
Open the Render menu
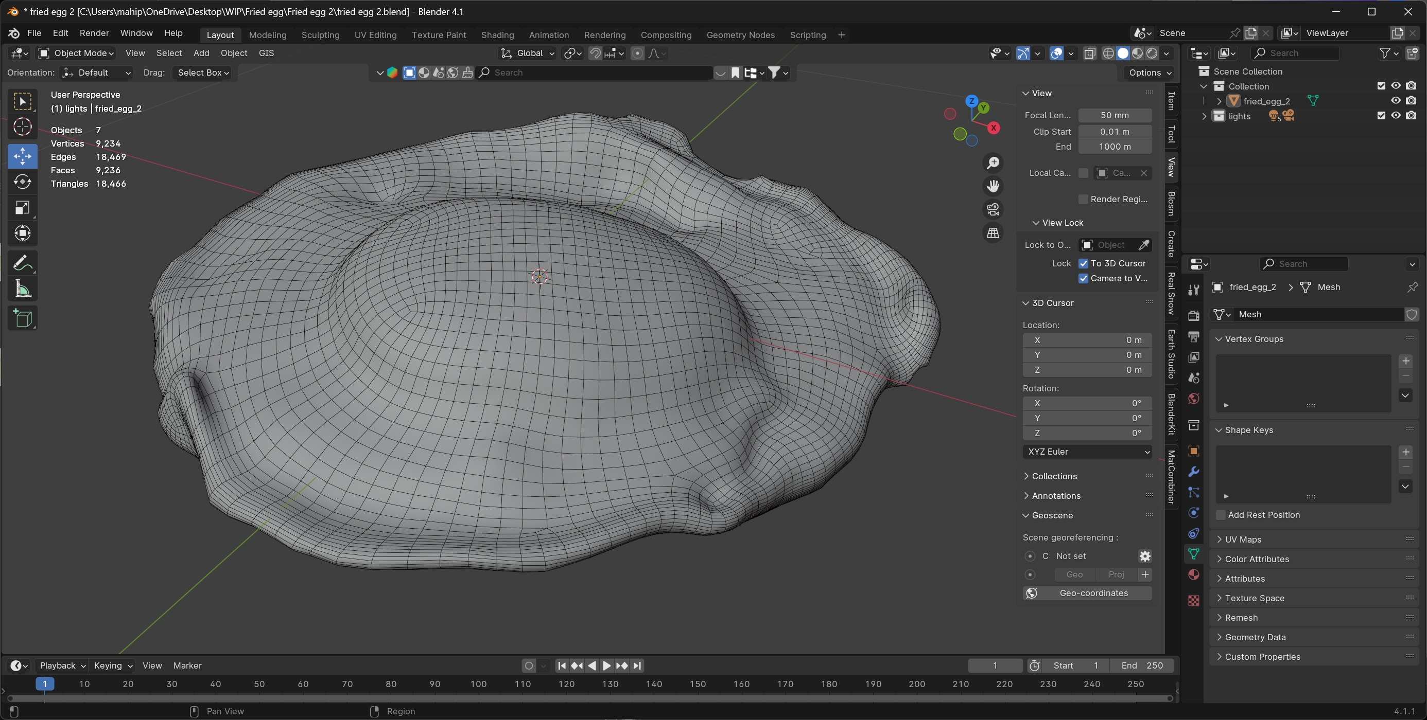click(x=94, y=33)
